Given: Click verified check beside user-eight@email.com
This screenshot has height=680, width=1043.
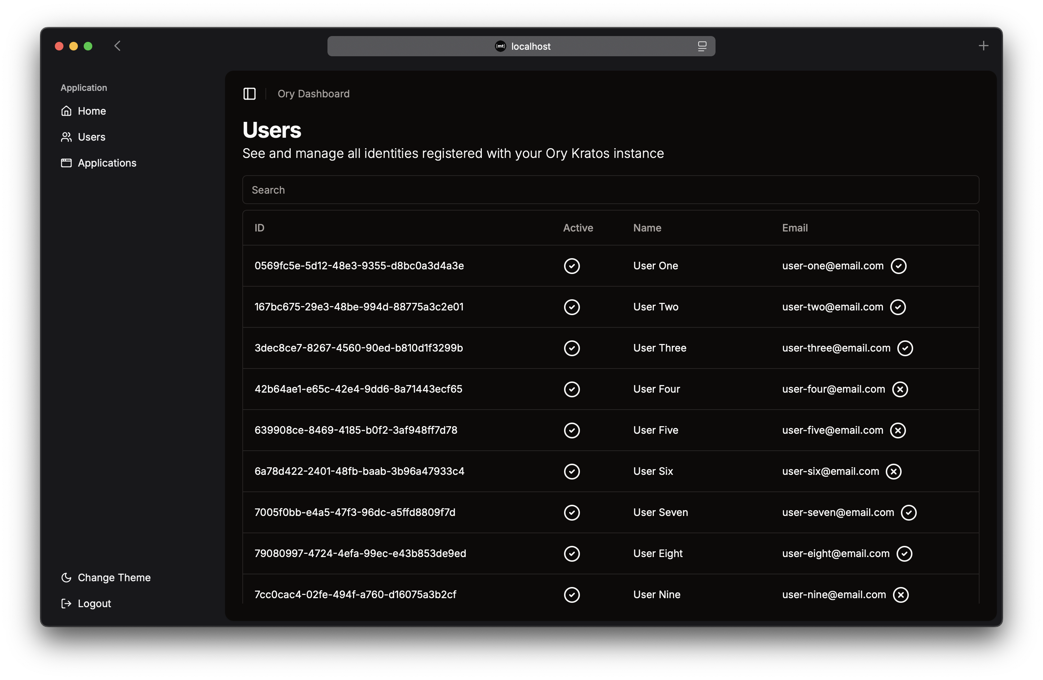Looking at the screenshot, I should click(905, 554).
